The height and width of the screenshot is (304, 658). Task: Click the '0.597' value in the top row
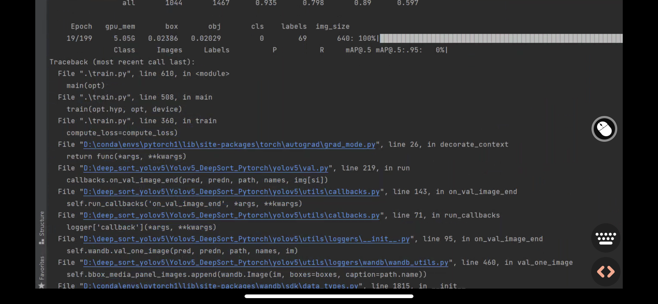coord(408,3)
